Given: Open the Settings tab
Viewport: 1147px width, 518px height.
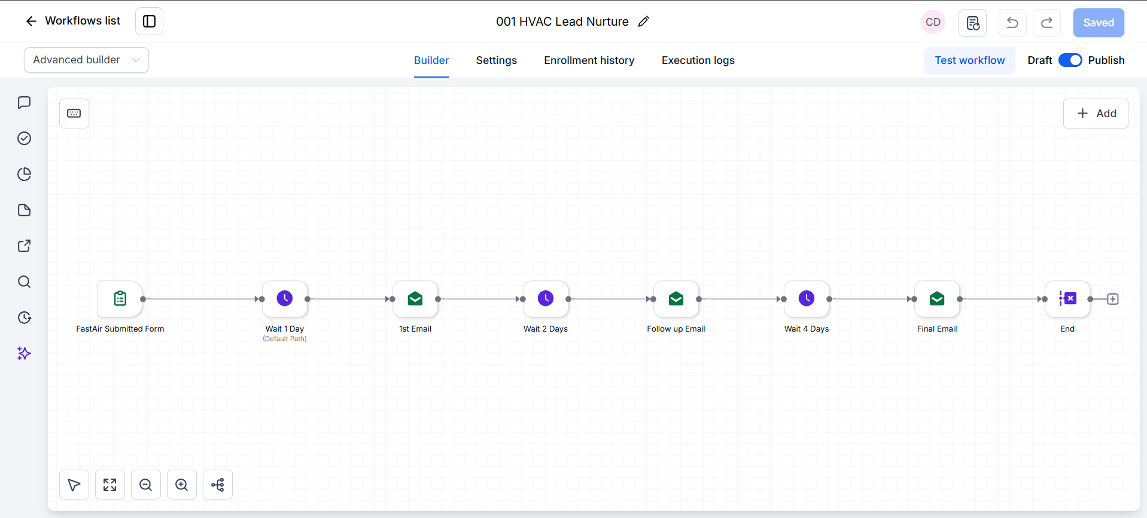Looking at the screenshot, I should click(496, 60).
